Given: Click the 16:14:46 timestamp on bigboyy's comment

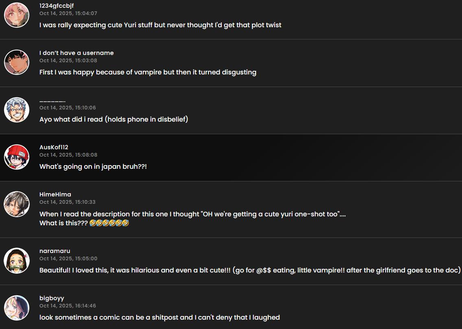Looking at the screenshot, I should tap(68, 306).
